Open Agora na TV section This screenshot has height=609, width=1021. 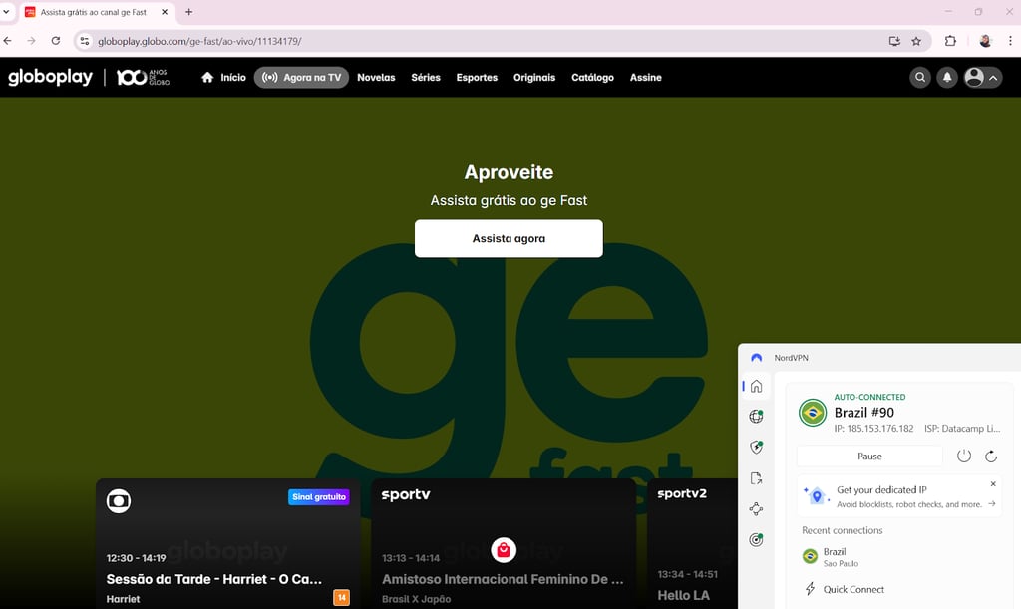click(x=301, y=77)
